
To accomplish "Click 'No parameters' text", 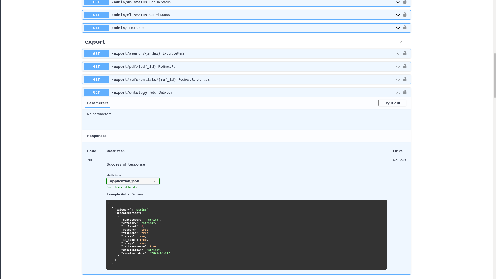I will click(99, 114).
